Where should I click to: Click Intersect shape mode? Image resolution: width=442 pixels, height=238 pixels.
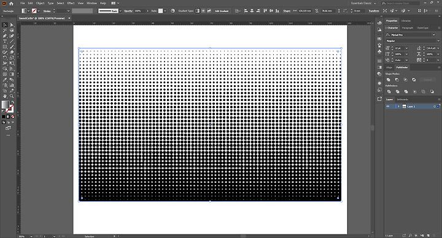click(x=405, y=80)
